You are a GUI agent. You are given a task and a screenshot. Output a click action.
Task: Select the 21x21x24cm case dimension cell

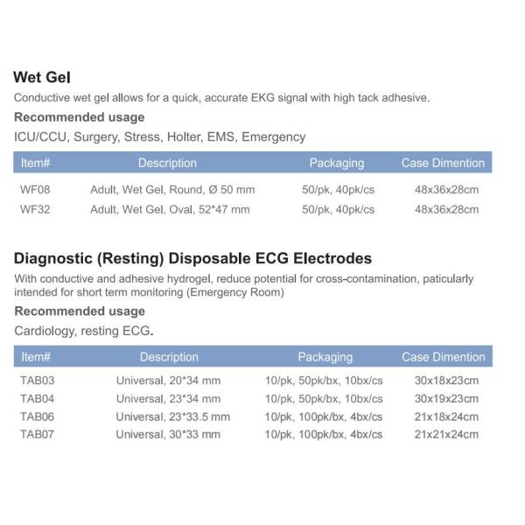(x=446, y=434)
